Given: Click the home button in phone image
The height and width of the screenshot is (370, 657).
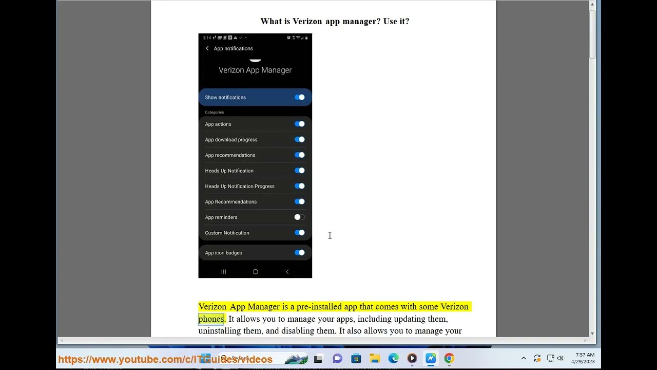Looking at the screenshot, I should pyautogui.click(x=255, y=271).
